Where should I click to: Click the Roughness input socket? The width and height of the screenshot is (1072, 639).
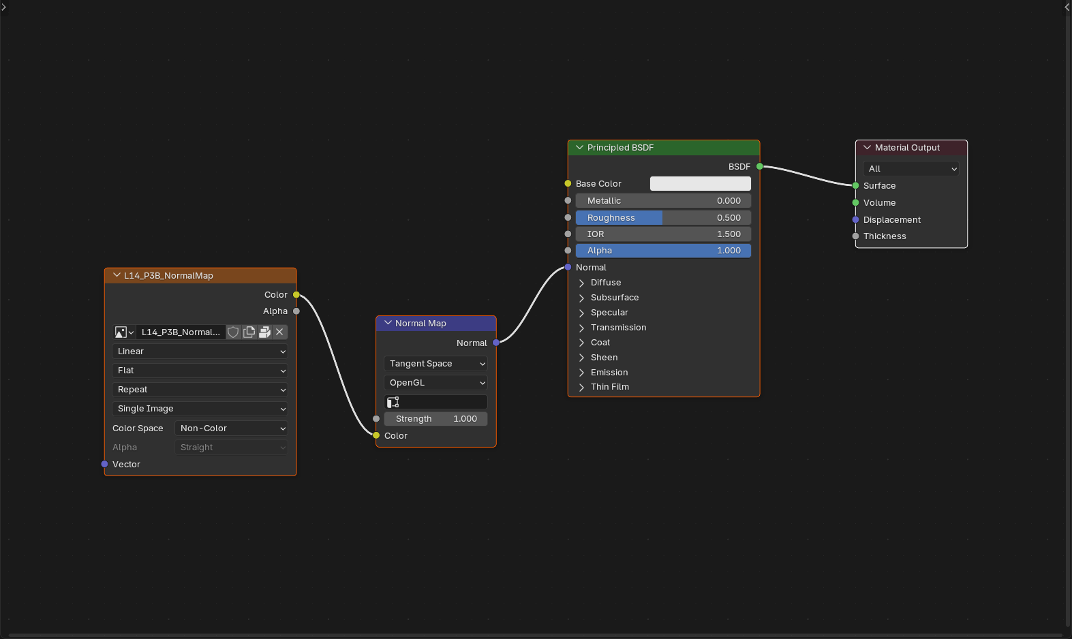(568, 217)
